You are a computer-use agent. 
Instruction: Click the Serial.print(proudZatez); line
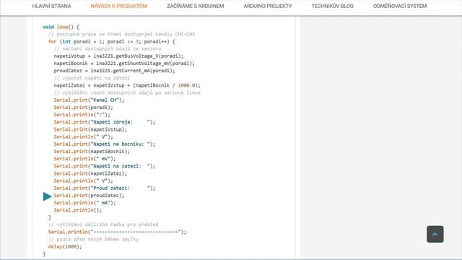click(89, 196)
